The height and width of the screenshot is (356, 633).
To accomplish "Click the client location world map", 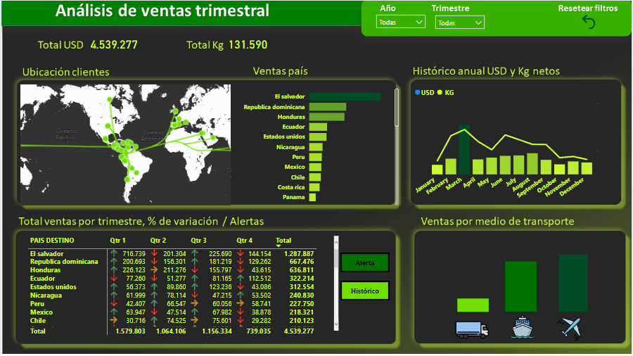I will tap(125, 144).
